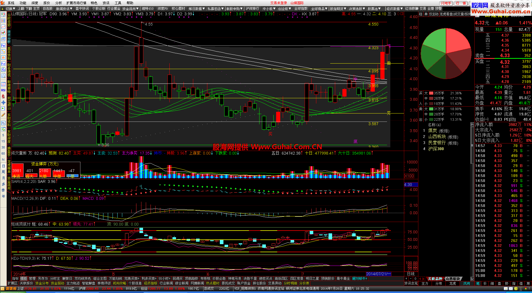The height and width of the screenshot is (293, 532).
Task: Expand the 切换 dropdown
Action: [x=11, y=9]
